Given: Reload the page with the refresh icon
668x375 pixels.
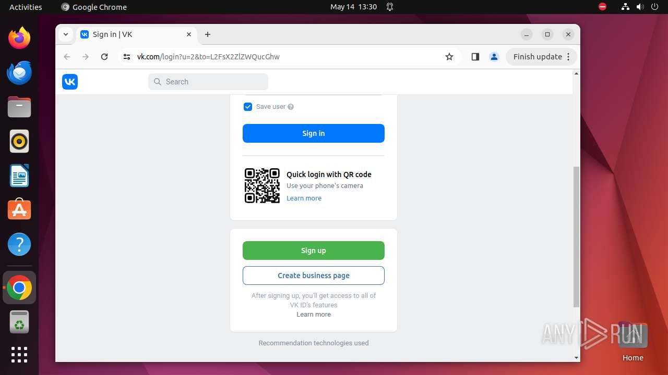Looking at the screenshot, I should [x=104, y=57].
